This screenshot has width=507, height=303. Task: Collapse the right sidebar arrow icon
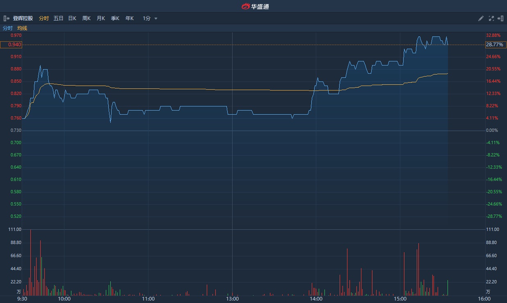[500, 18]
